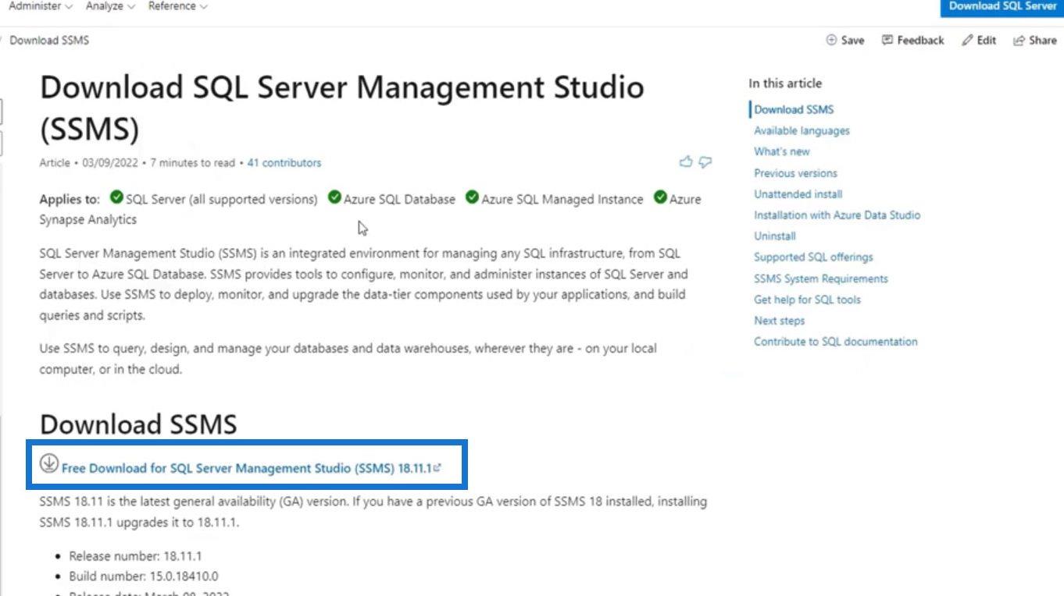Jump to Download SSMS in article nav

click(x=794, y=109)
